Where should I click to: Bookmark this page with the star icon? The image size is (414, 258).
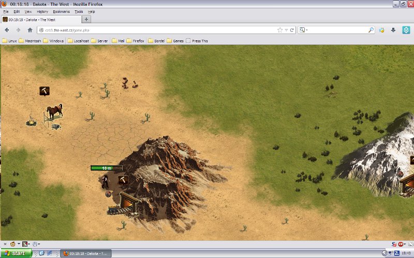tap(280, 30)
